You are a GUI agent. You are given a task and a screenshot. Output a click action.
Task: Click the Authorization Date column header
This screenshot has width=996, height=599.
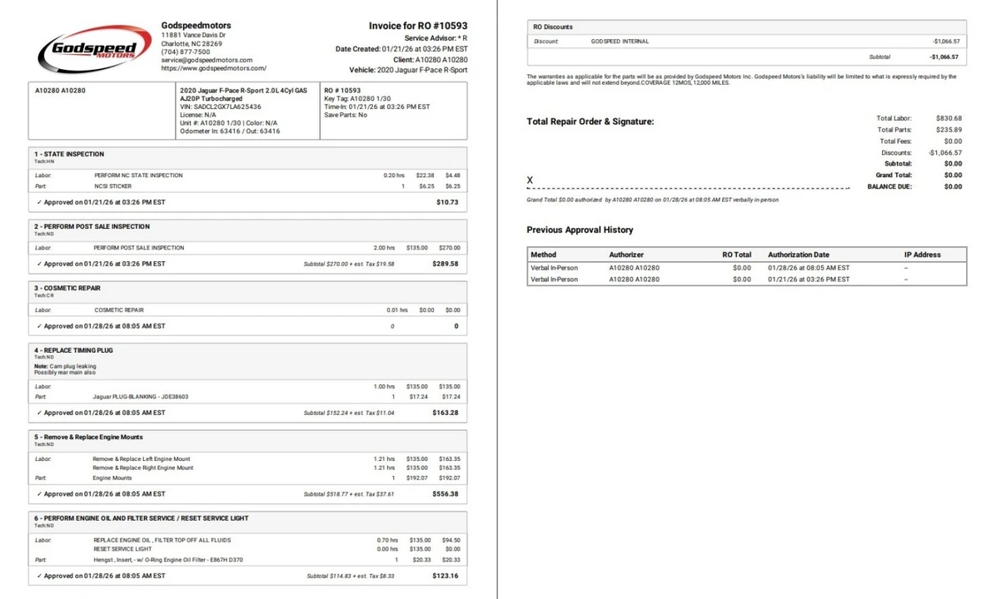(799, 255)
